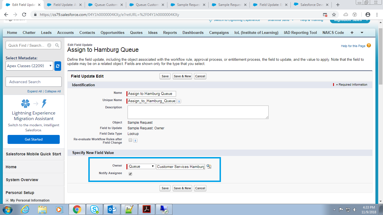
Task: Click the Expand All link
Action: [34, 91]
